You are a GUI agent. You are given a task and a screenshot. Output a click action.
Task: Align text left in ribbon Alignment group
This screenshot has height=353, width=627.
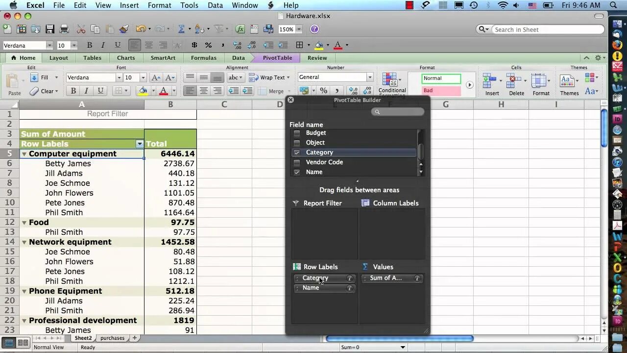(190, 91)
